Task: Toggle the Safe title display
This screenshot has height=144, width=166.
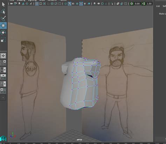Action: pyautogui.click(x=60, y=4)
